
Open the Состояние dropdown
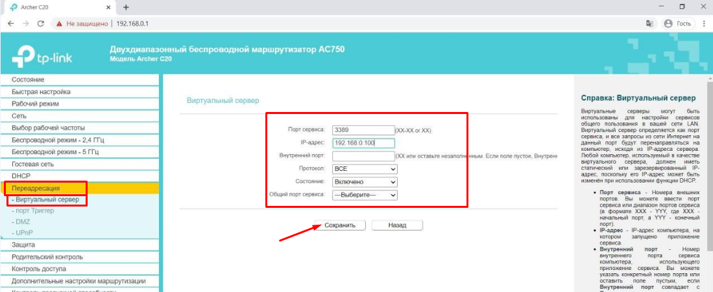click(365, 182)
